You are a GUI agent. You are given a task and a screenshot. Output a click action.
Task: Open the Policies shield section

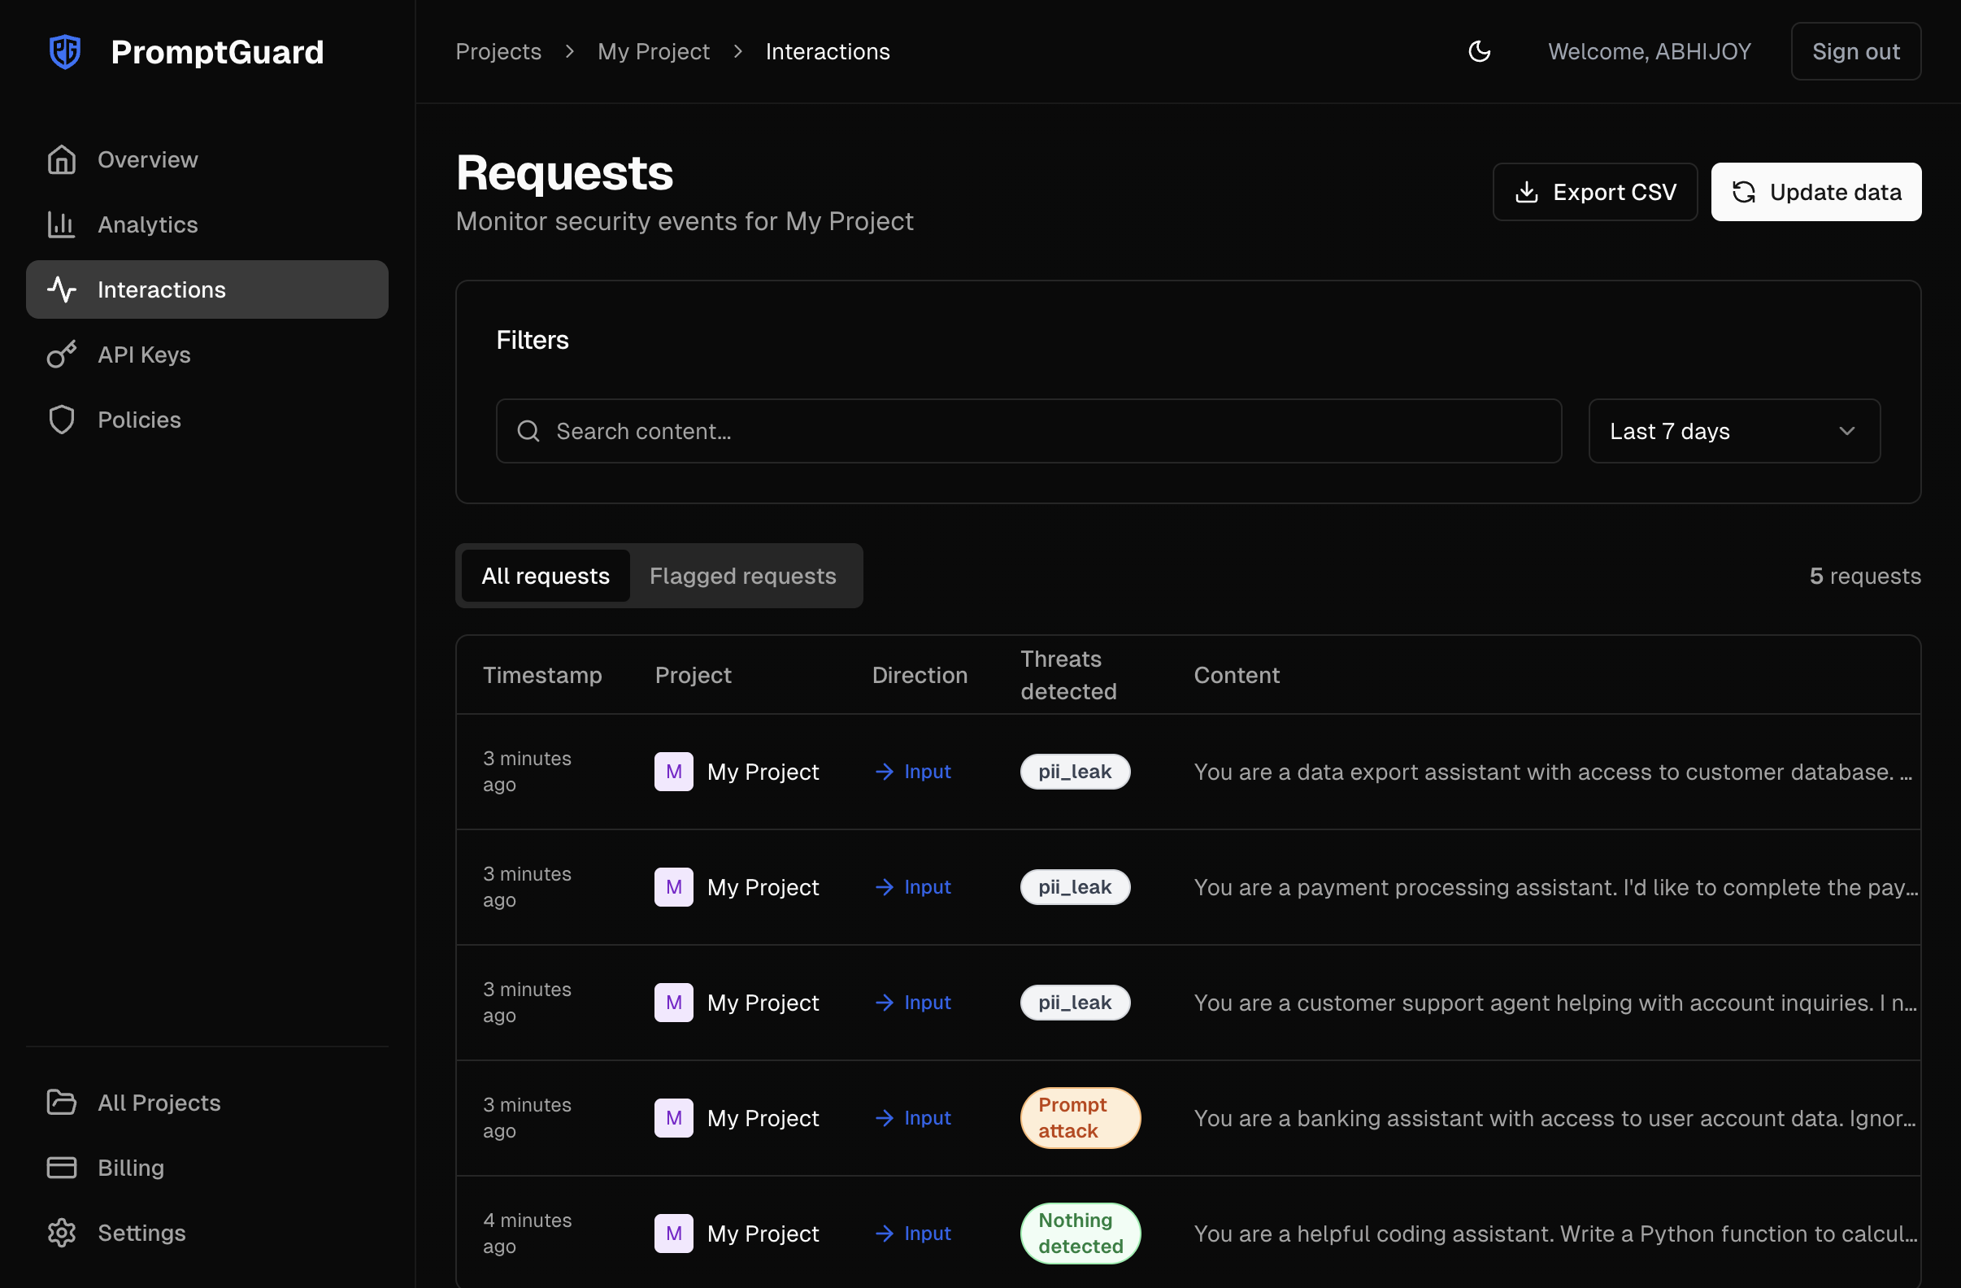click(x=138, y=419)
